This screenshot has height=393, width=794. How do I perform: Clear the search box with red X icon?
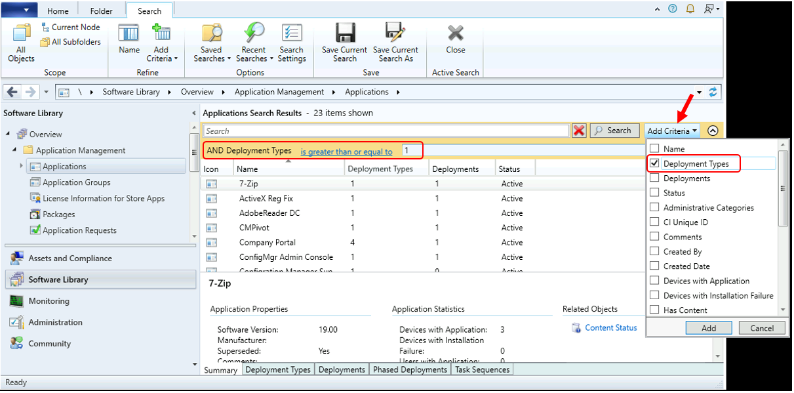tap(580, 130)
